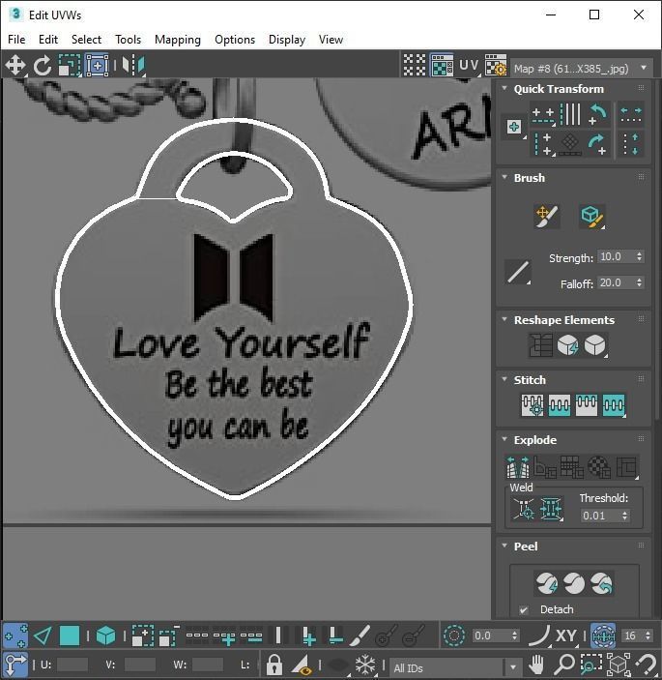The height and width of the screenshot is (680, 662).
Task: Open the brush falloff type flyout
Action: point(518,273)
